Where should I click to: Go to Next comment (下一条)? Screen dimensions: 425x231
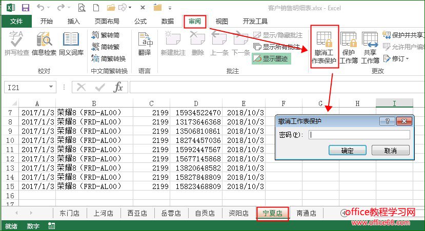(240, 43)
